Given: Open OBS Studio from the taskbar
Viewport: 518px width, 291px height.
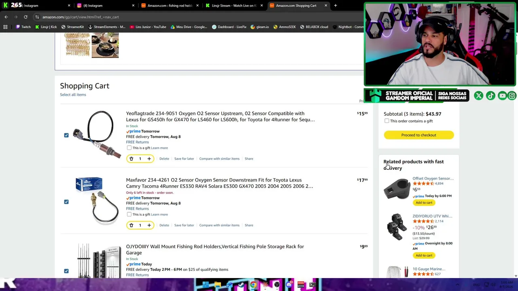Looking at the screenshot, I should (277, 285).
